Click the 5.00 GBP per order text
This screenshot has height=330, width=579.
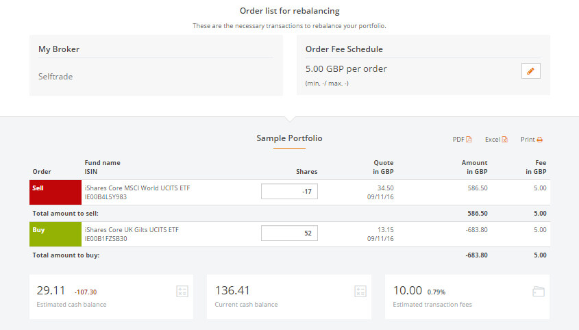coord(346,69)
